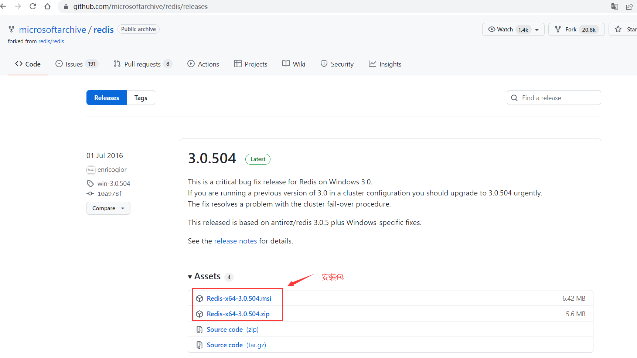The image size is (637, 358).
Task: Expand the Compare dropdown
Action: (108, 208)
